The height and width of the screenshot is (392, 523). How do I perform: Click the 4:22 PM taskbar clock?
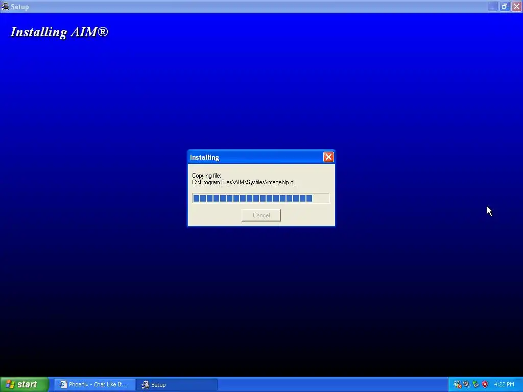(504, 384)
